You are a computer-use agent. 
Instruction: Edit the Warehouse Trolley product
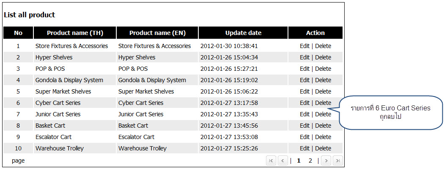point(304,148)
